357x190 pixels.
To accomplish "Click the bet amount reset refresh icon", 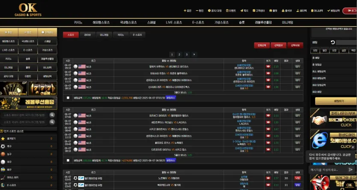I will click(333, 42).
